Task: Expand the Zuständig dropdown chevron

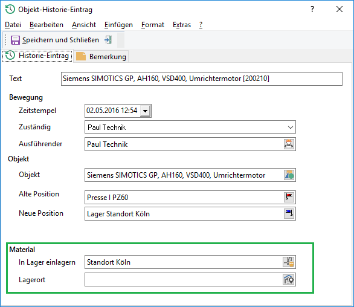Action: click(291, 128)
